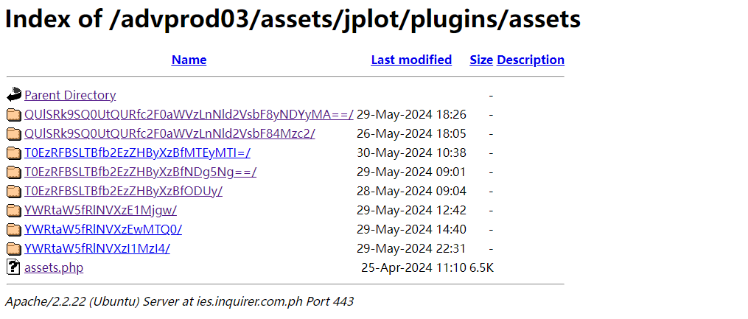Viewport: 748px width, 319px height.
Task: Click the unknown-file icon beside assets.php
Action: click(x=14, y=267)
